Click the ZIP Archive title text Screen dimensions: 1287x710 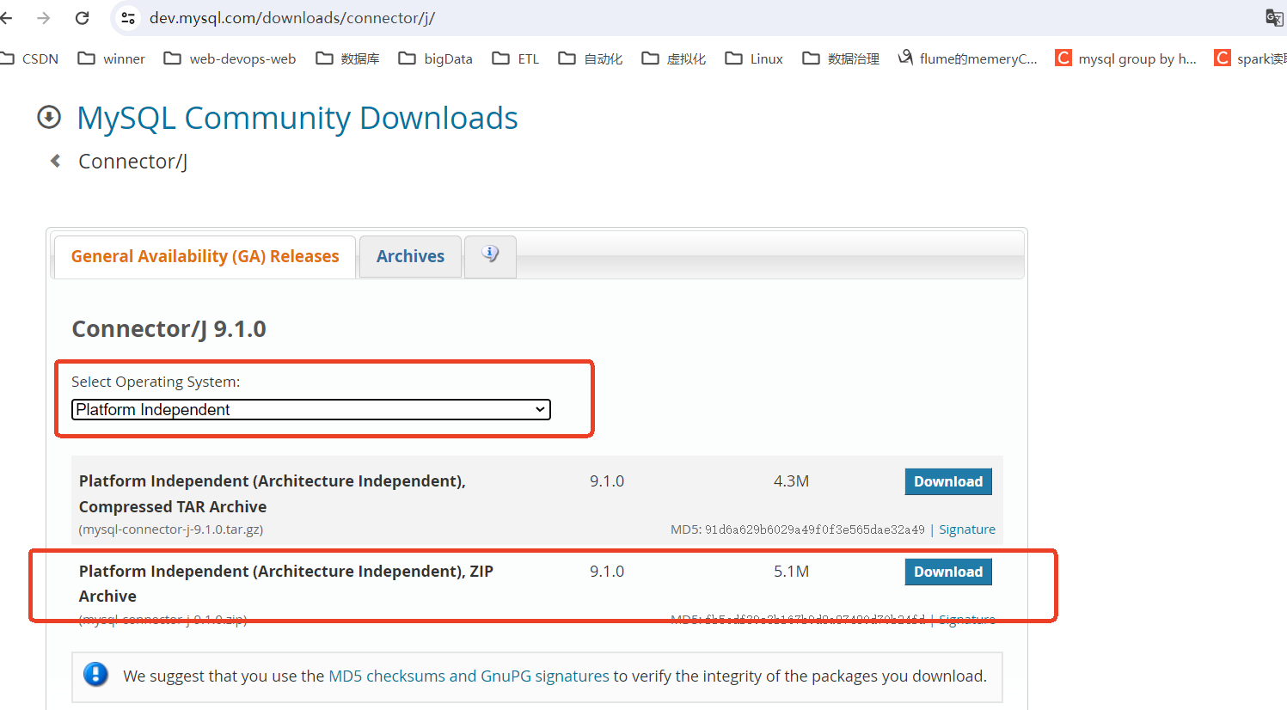[286, 584]
